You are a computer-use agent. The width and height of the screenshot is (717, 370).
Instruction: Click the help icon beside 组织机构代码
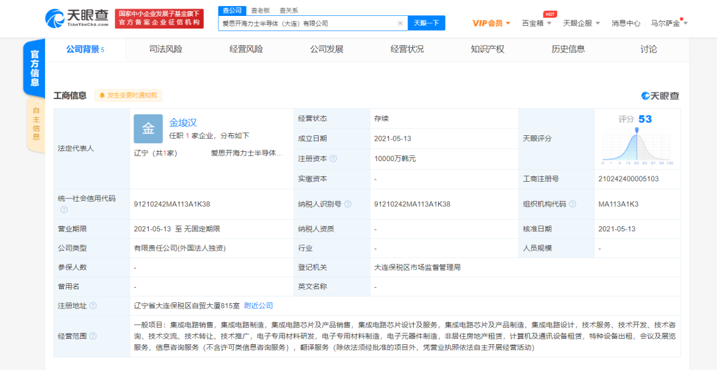(572, 204)
